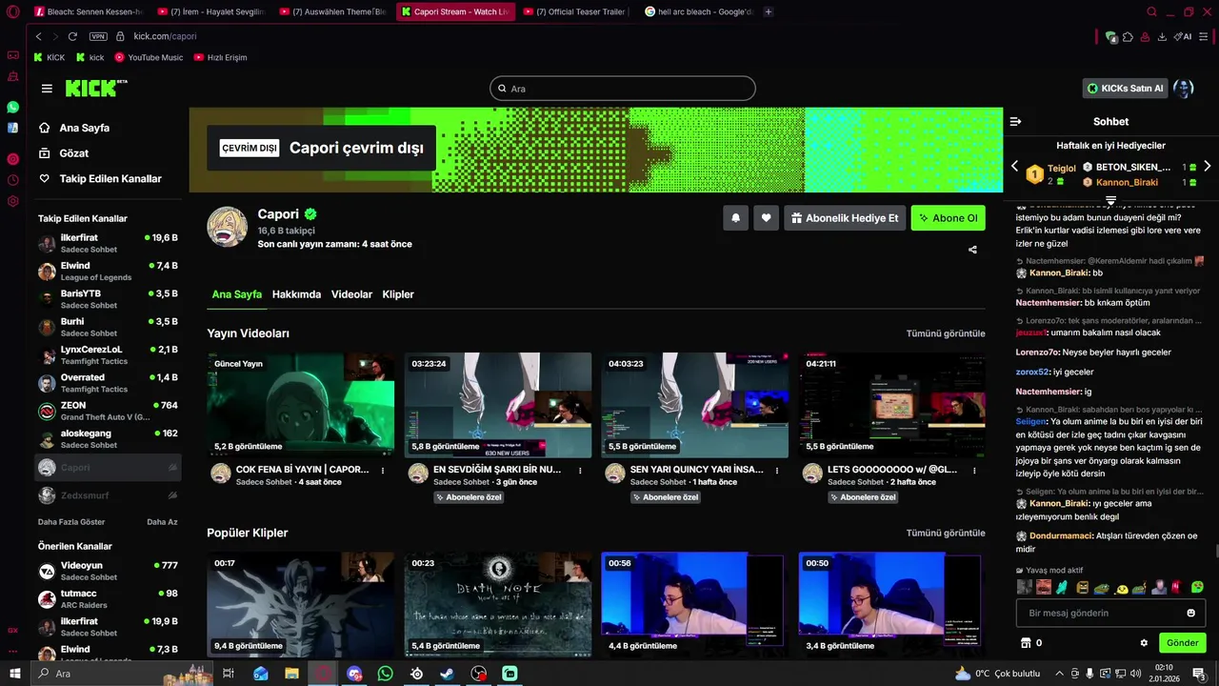Viewport: 1219px width, 686px height.
Task: Open the emoji picker in chat input
Action: (1190, 613)
